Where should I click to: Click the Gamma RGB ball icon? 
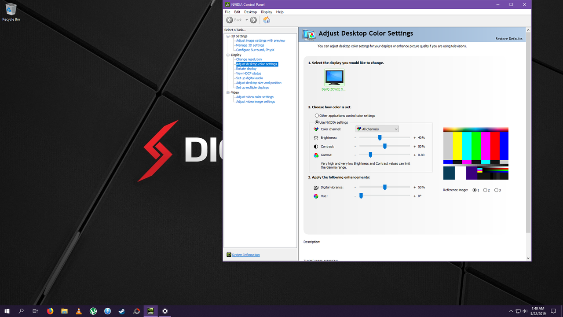click(x=316, y=155)
